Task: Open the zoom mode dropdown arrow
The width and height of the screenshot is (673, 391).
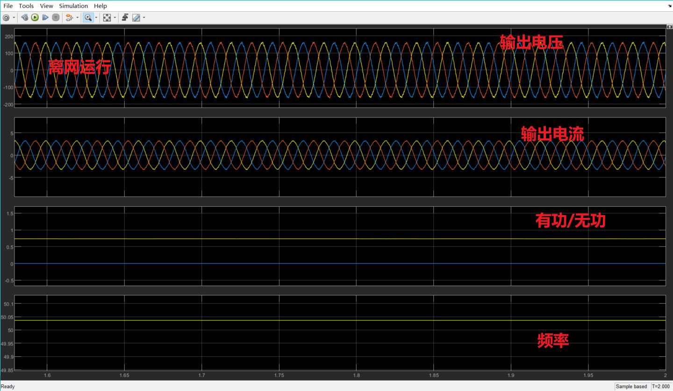Action: click(x=96, y=17)
